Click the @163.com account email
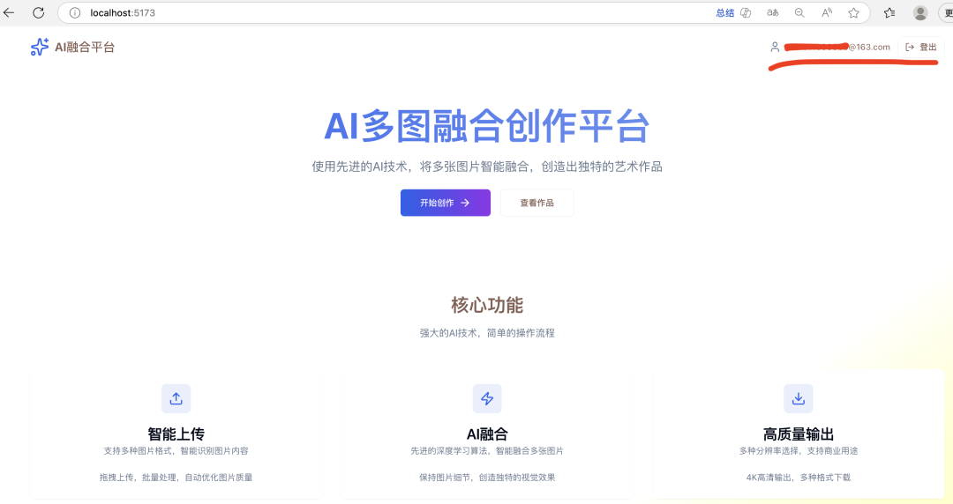 837,47
